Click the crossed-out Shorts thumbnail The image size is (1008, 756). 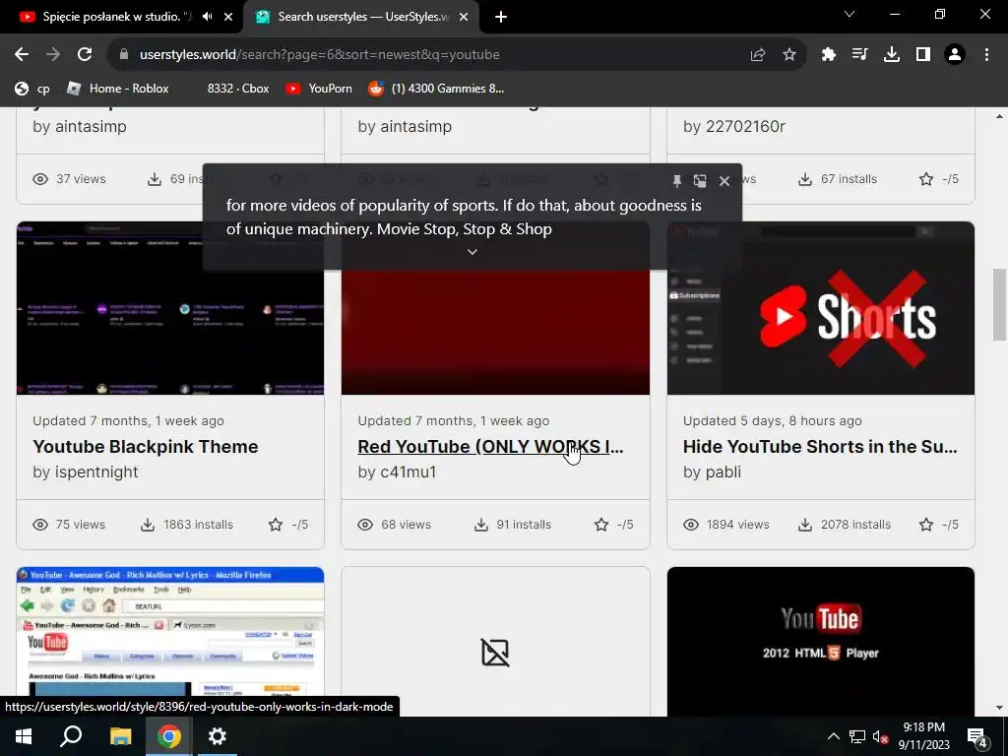(821, 308)
